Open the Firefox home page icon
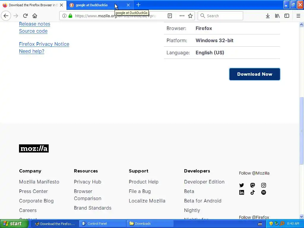This screenshot has width=304, height=228. (x=35, y=16)
